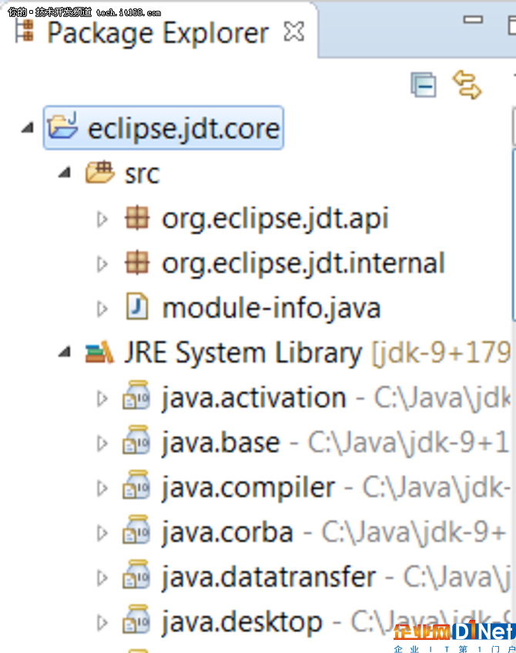
Task: Click the java.activation jar icon
Action: 136,396
